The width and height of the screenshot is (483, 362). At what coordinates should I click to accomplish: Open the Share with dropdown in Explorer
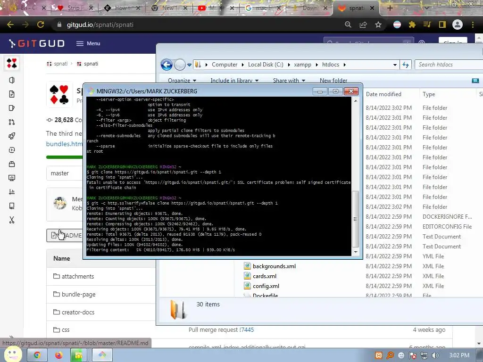tap(289, 80)
